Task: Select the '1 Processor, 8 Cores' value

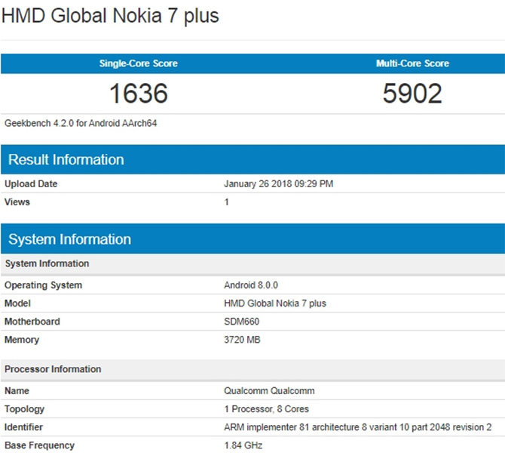Action: tap(266, 409)
